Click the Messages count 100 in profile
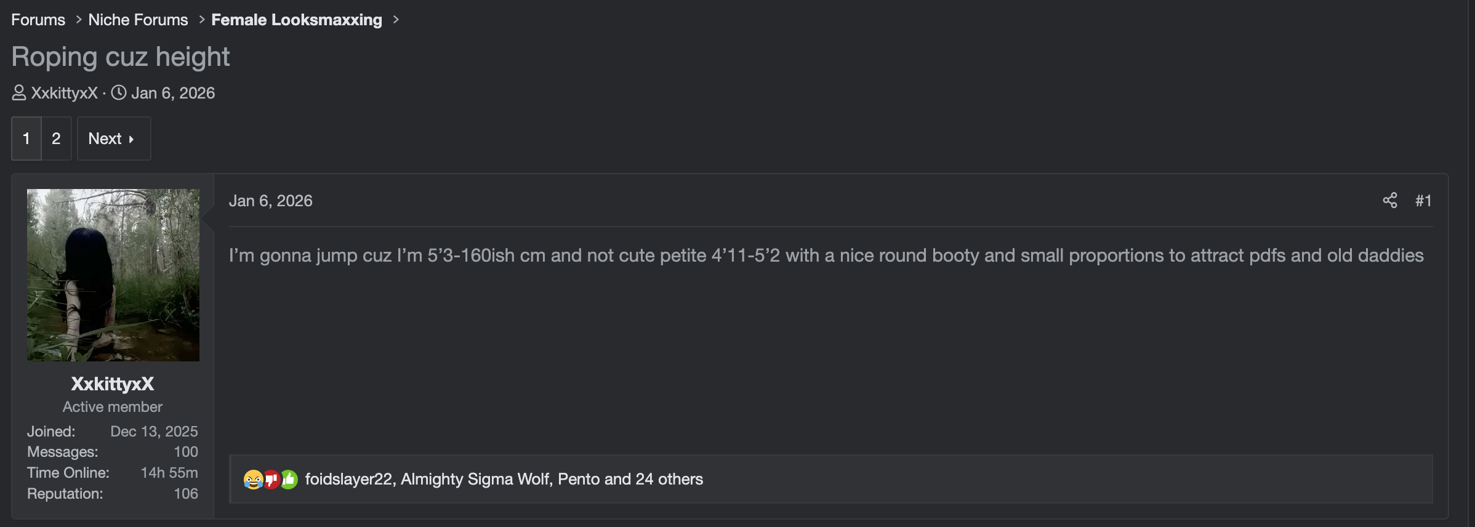Image resolution: width=1475 pixels, height=527 pixels. [x=185, y=452]
